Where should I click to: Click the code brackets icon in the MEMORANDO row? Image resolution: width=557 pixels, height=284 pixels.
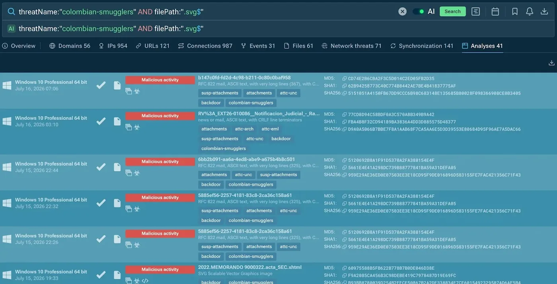pos(145,280)
